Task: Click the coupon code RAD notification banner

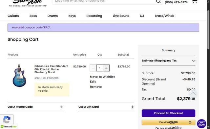Action: tap(103, 28)
